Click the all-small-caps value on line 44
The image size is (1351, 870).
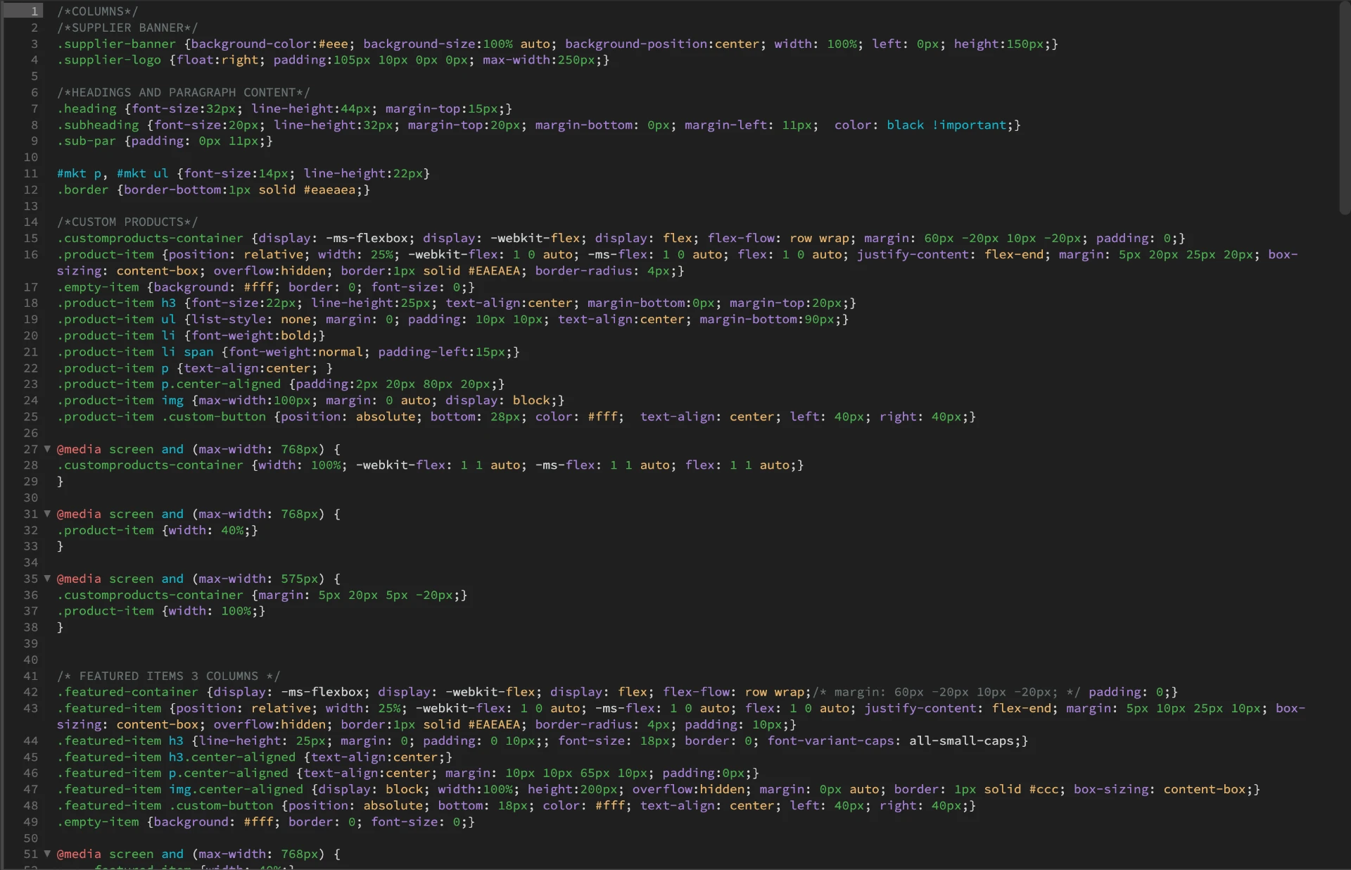coord(961,740)
